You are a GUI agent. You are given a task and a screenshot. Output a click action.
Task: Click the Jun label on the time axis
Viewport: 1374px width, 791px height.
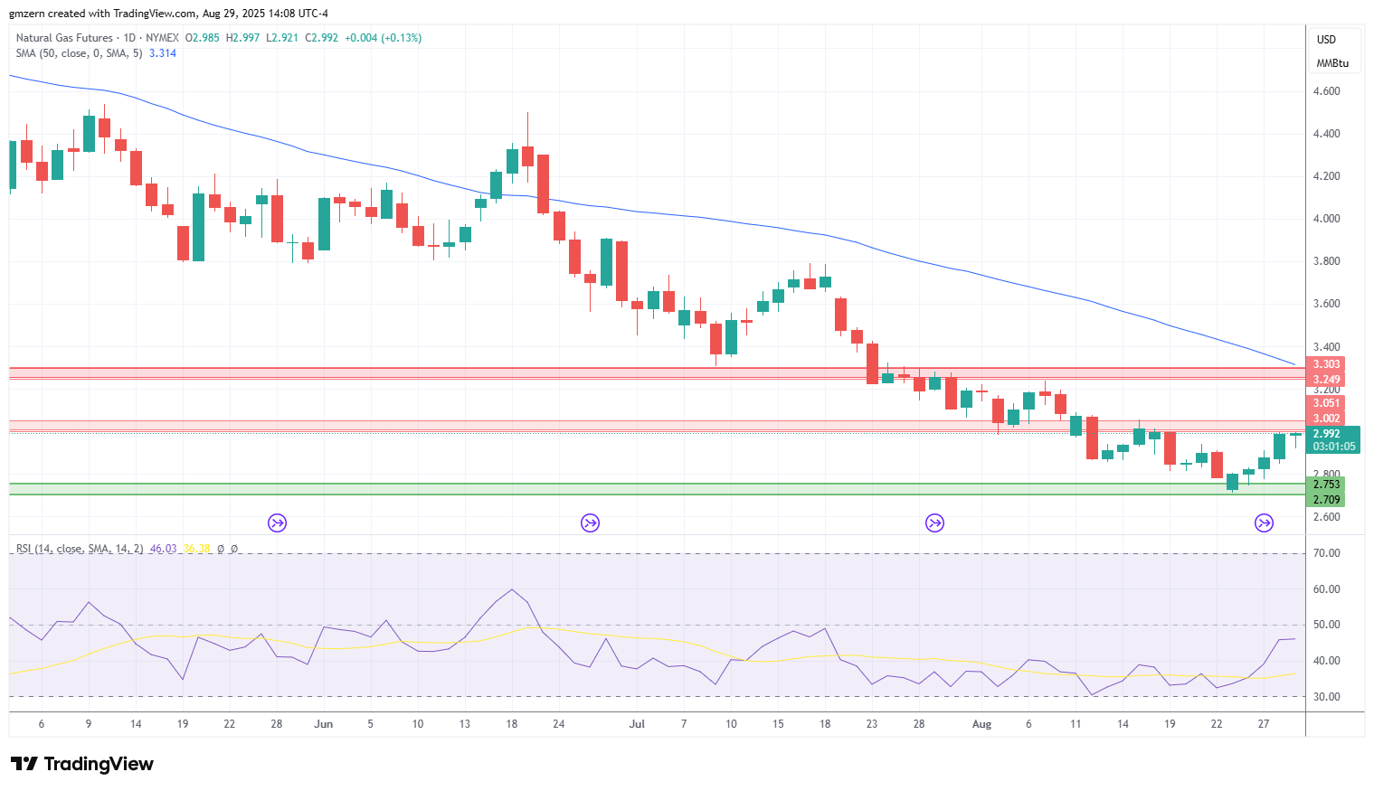coord(324,724)
